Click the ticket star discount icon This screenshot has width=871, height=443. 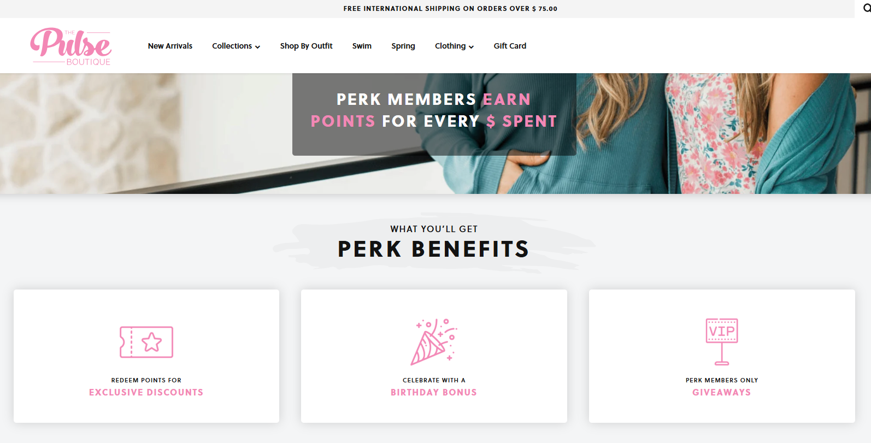(146, 342)
